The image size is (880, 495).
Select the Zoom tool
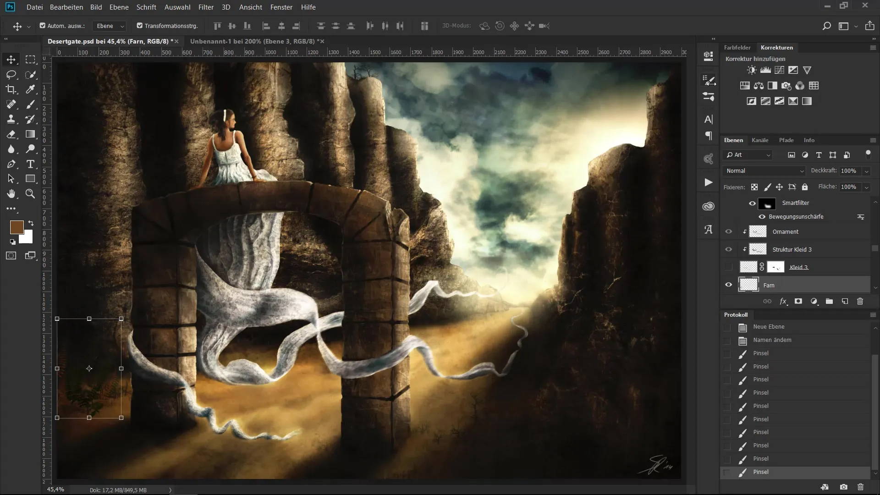click(30, 194)
